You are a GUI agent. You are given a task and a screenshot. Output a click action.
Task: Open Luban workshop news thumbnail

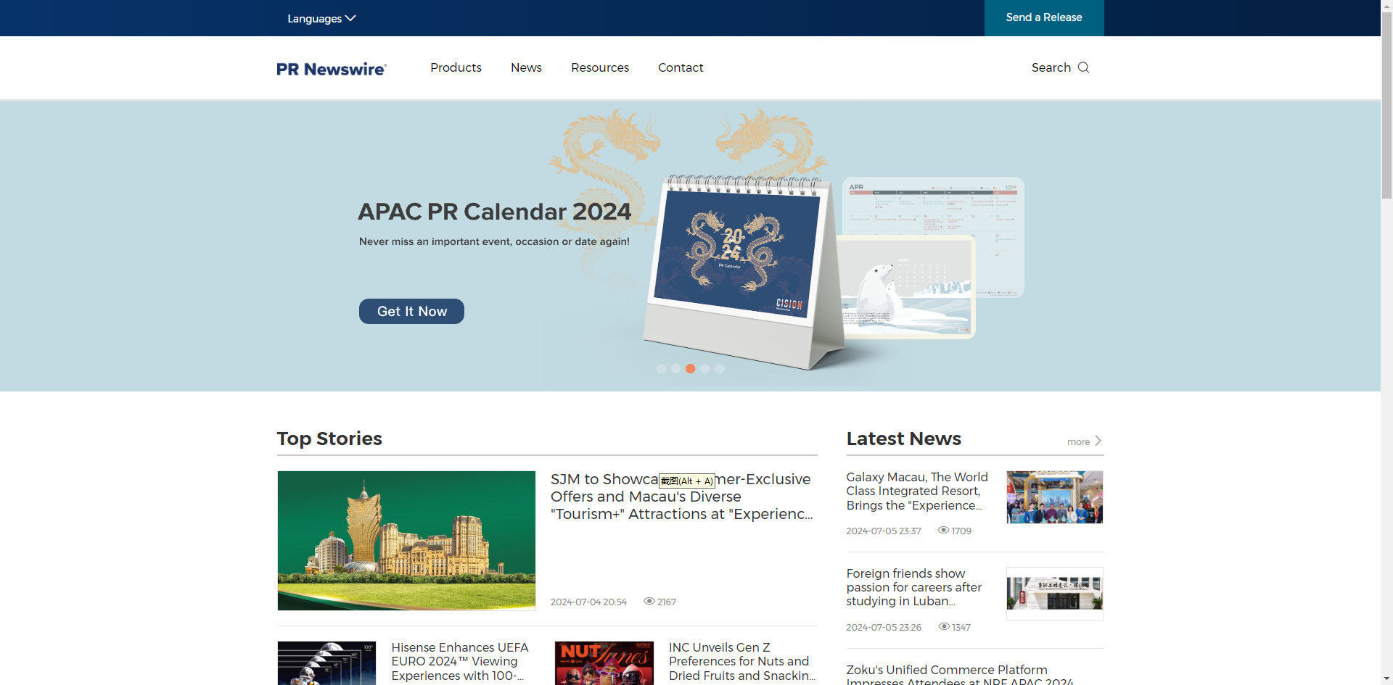click(x=1055, y=594)
